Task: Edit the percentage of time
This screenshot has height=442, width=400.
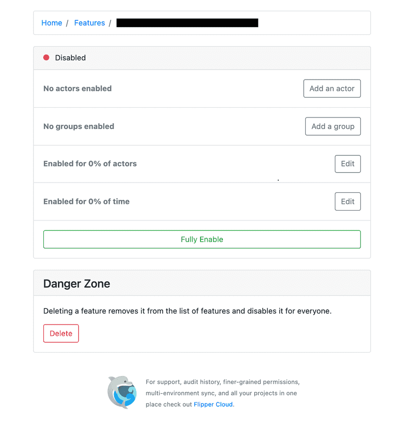Action: click(x=348, y=202)
